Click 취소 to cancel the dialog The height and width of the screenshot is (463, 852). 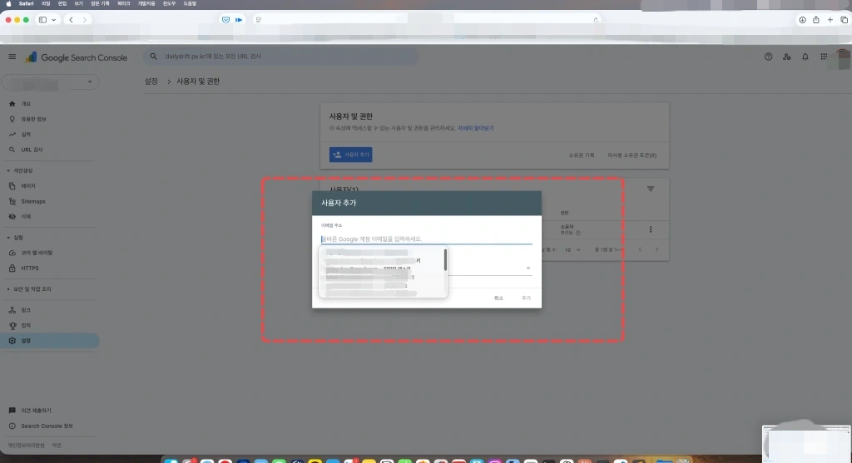[498, 298]
